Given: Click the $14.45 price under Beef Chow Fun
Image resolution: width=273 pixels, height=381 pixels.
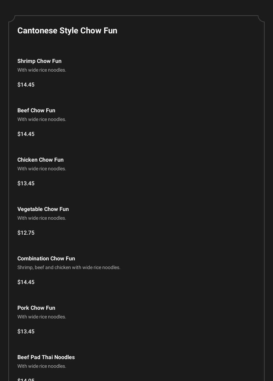Looking at the screenshot, I should coord(26,134).
